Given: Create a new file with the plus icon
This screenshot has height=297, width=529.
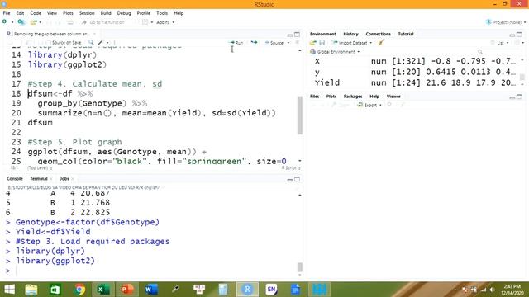Looking at the screenshot, I should [x=4, y=22].
